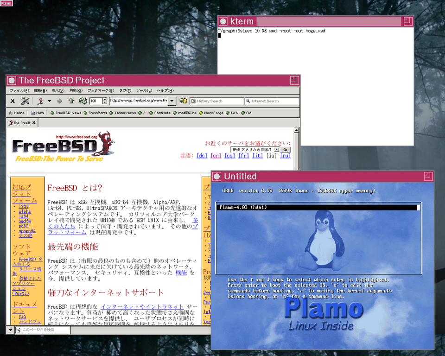
Task: Click the Go arrow icon beside address bar
Action: pyautogui.click(x=184, y=101)
